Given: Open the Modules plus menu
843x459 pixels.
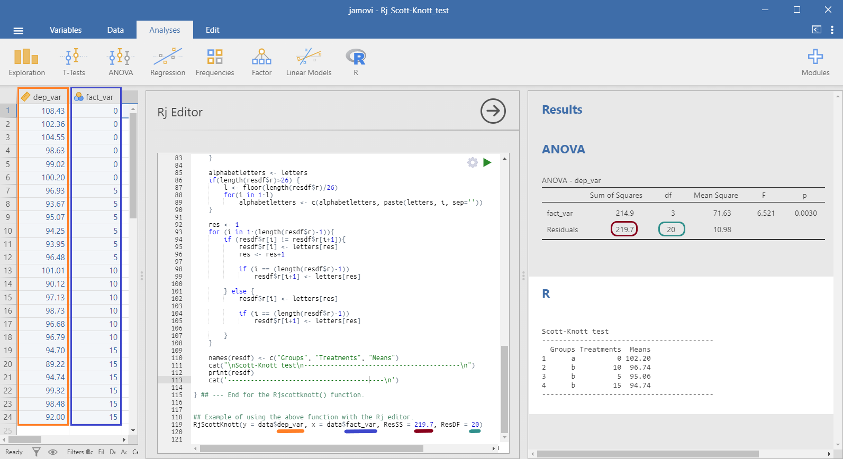Looking at the screenshot, I should (x=815, y=62).
